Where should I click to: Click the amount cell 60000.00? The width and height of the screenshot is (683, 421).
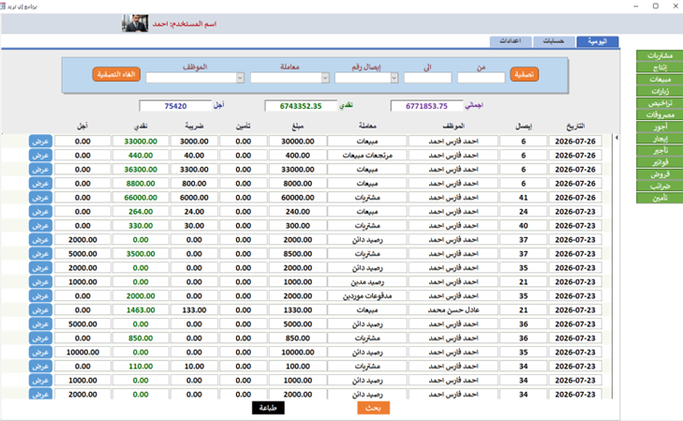(x=298, y=198)
